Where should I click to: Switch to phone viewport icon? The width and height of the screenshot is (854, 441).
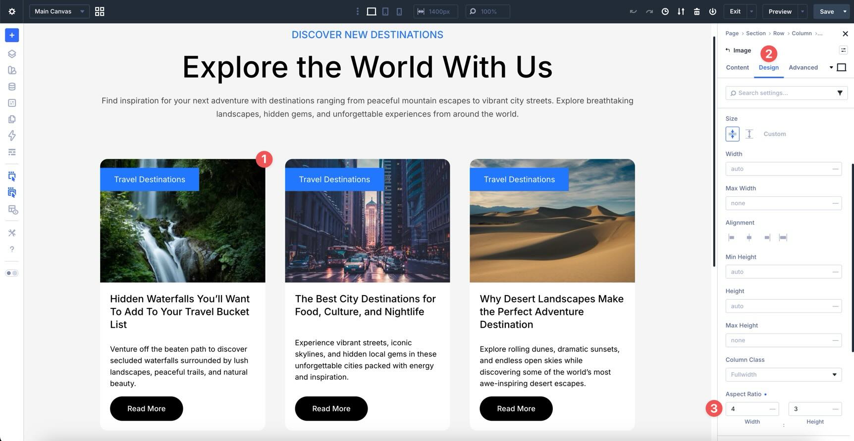pyautogui.click(x=399, y=11)
